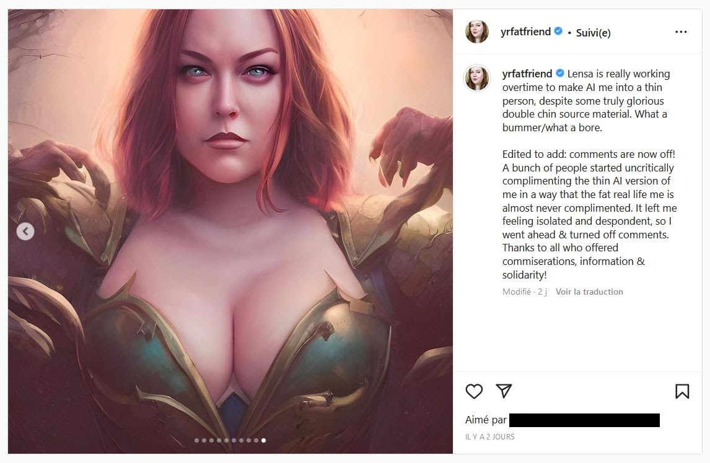
Task: Click the verified badge in the header
Action: coord(558,31)
